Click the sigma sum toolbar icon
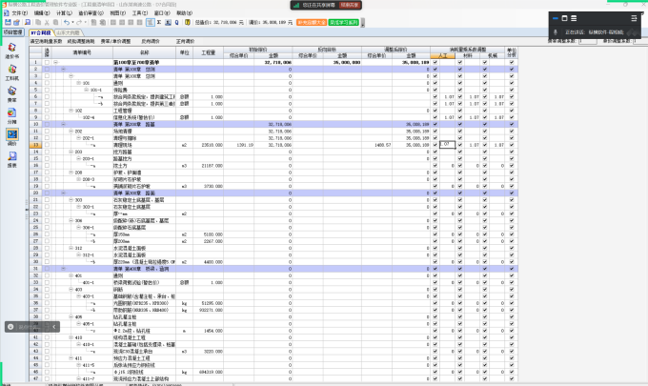Viewport: 648px width, 386px height. tap(159, 22)
